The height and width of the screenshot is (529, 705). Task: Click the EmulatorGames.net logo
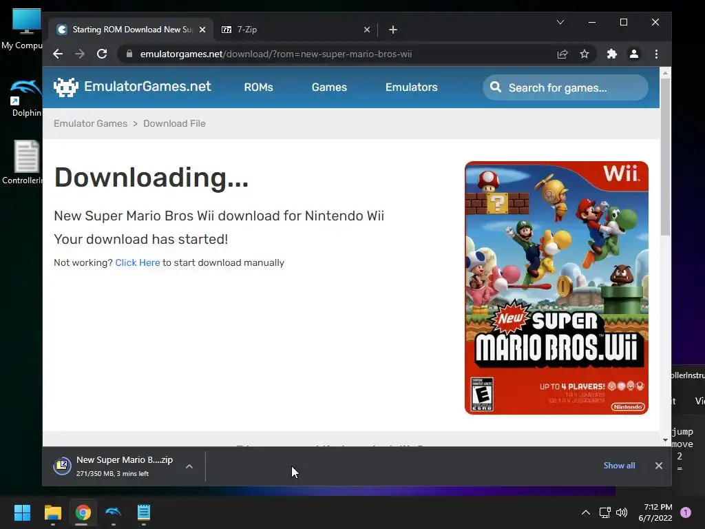pyautogui.click(x=132, y=86)
